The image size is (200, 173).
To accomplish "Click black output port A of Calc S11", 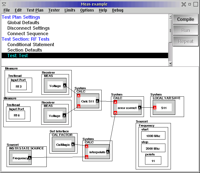I will pos(97,101).
